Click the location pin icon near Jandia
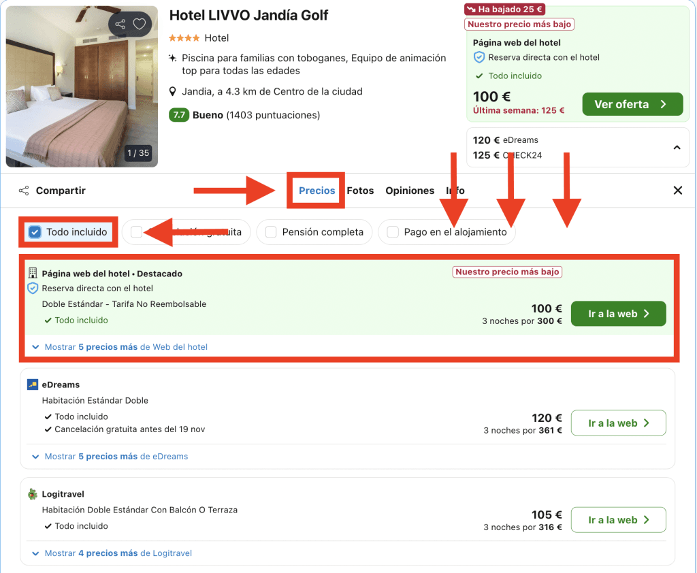This screenshot has height=573, width=697. 174,91
